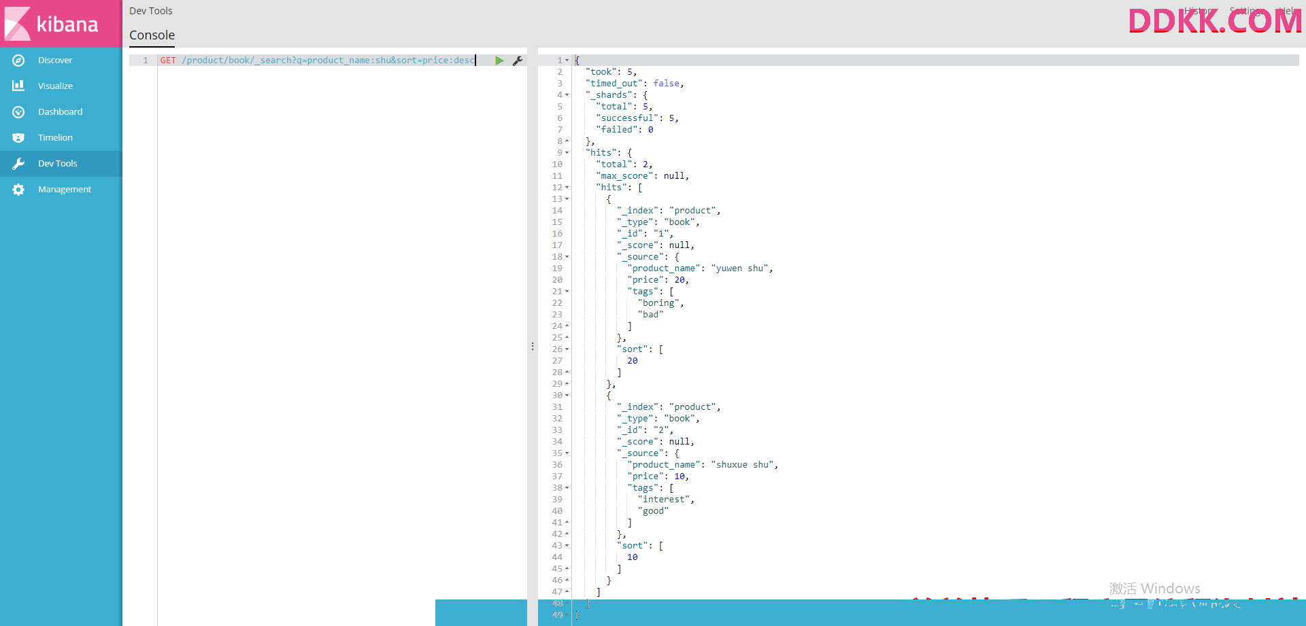This screenshot has height=626, width=1306.
Task: Go to Timelion page
Action: tap(55, 138)
